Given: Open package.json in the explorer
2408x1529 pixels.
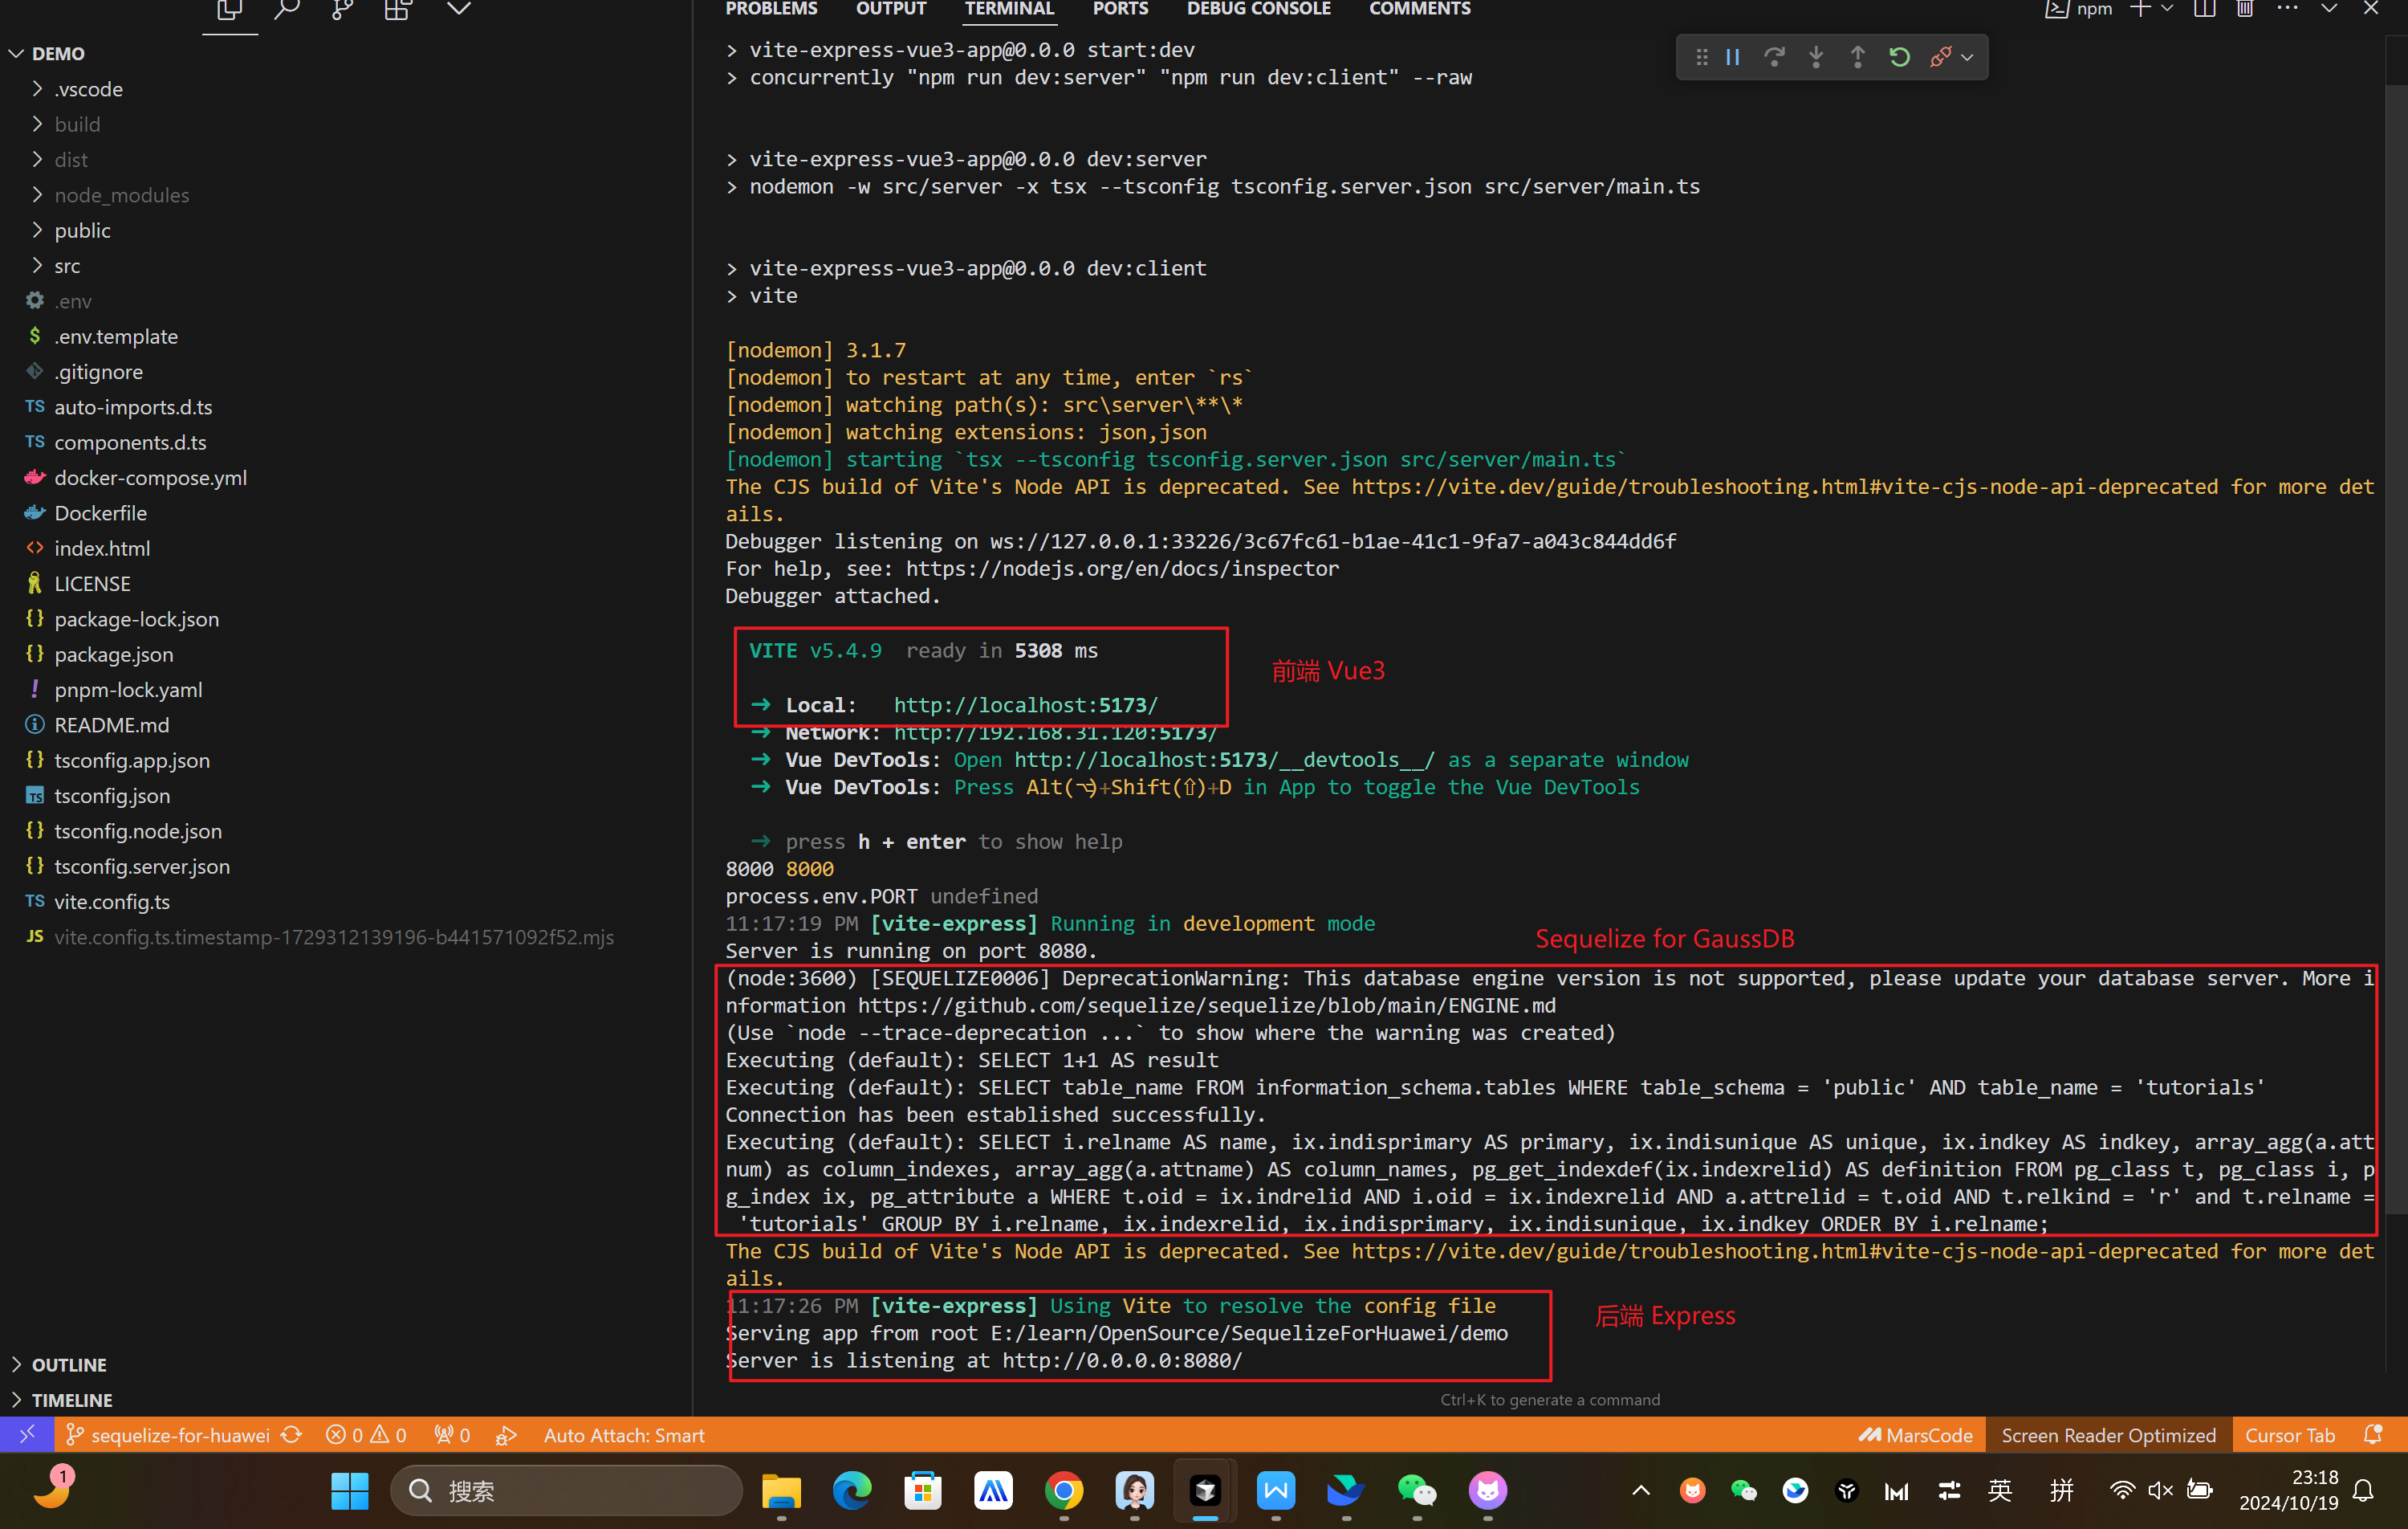Looking at the screenshot, I should click(113, 654).
